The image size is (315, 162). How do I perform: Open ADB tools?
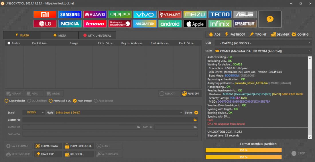pos(214,34)
